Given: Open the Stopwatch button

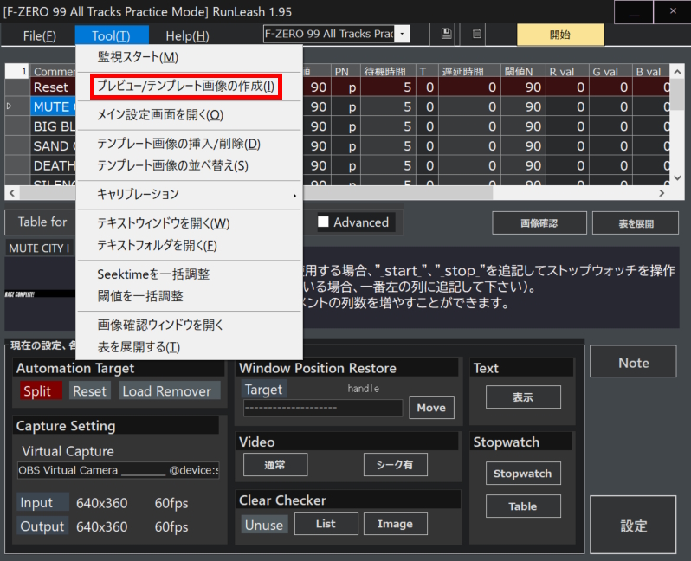Looking at the screenshot, I should pyautogui.click(x=523, y=474).
